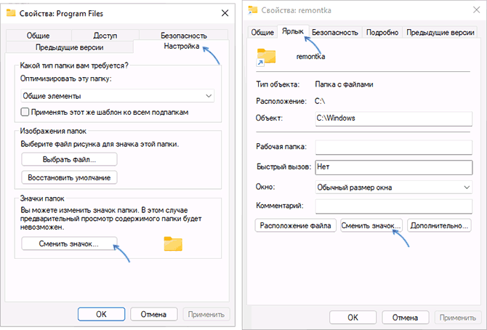This screenshot has height=330, width=487.
Task: Open the Дополнительно shortcut options
Action: tap(438, 225)
